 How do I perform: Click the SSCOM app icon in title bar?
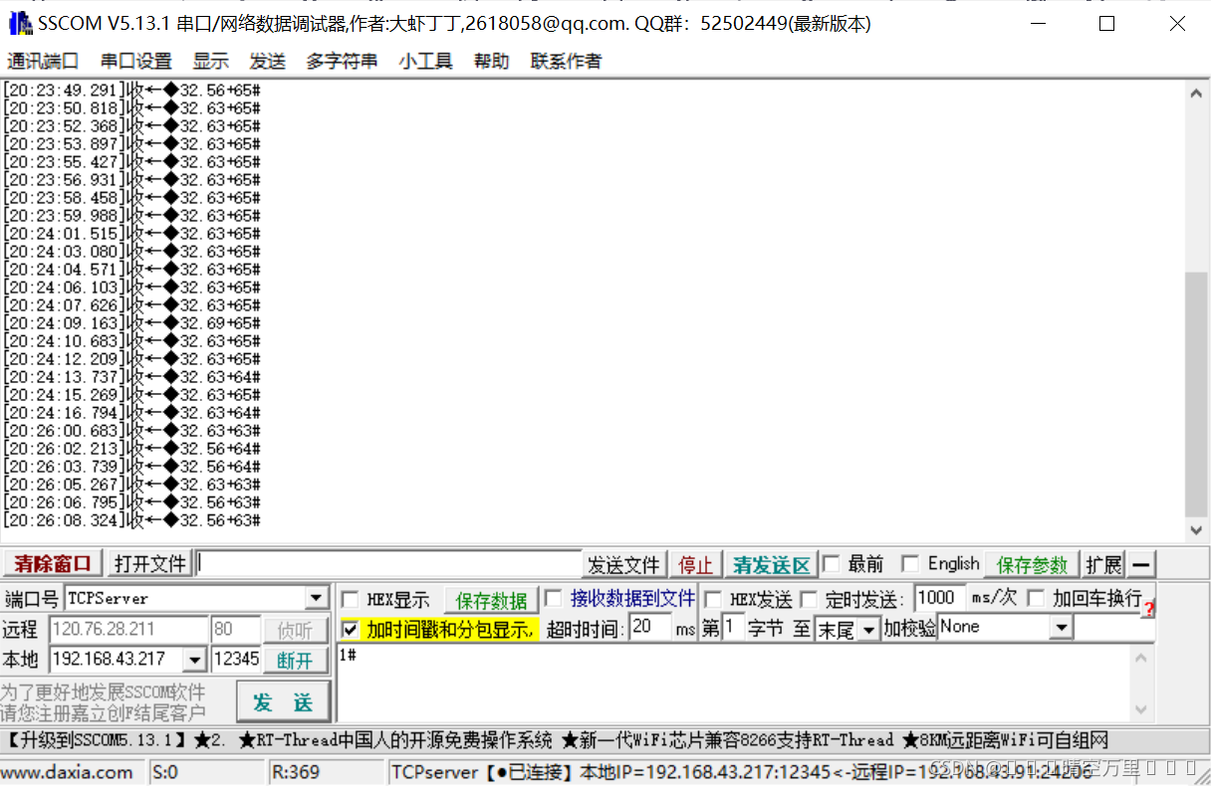tap(20, 23)
